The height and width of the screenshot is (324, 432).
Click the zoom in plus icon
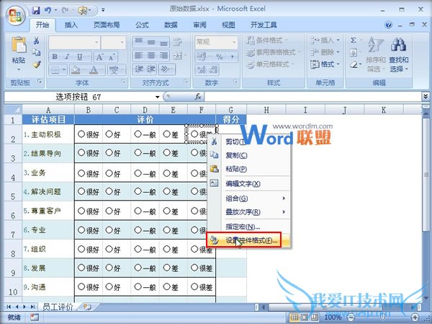click(415, 317)
